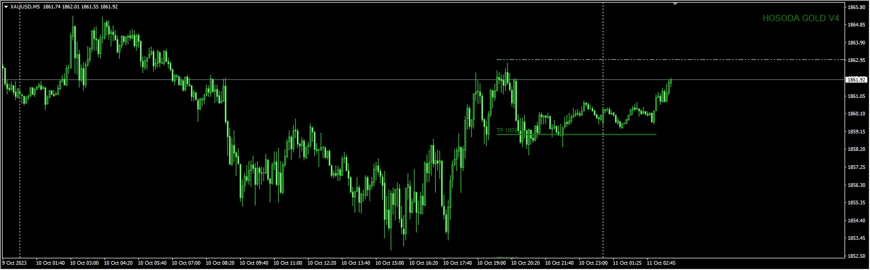Click the 1856.30 price scale label
870x270 pixels.
click(x=857, y=185)
